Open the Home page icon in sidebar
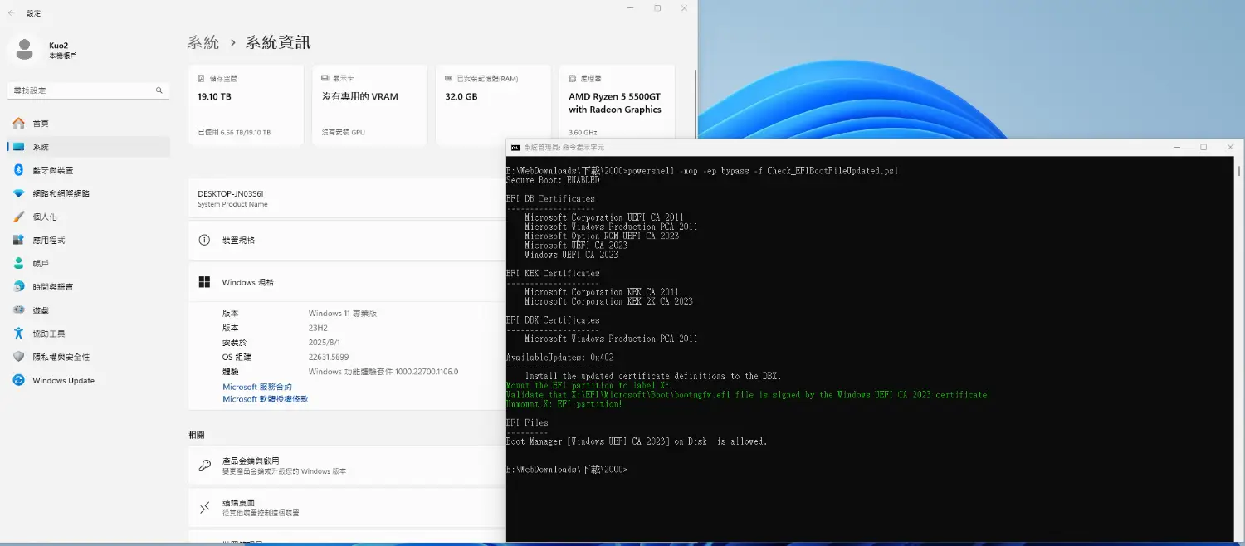Screen dimensions: 1245x546 [18, 123]
